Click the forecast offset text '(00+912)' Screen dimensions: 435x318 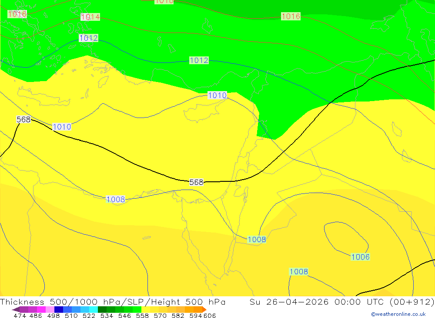click(412, 302)
